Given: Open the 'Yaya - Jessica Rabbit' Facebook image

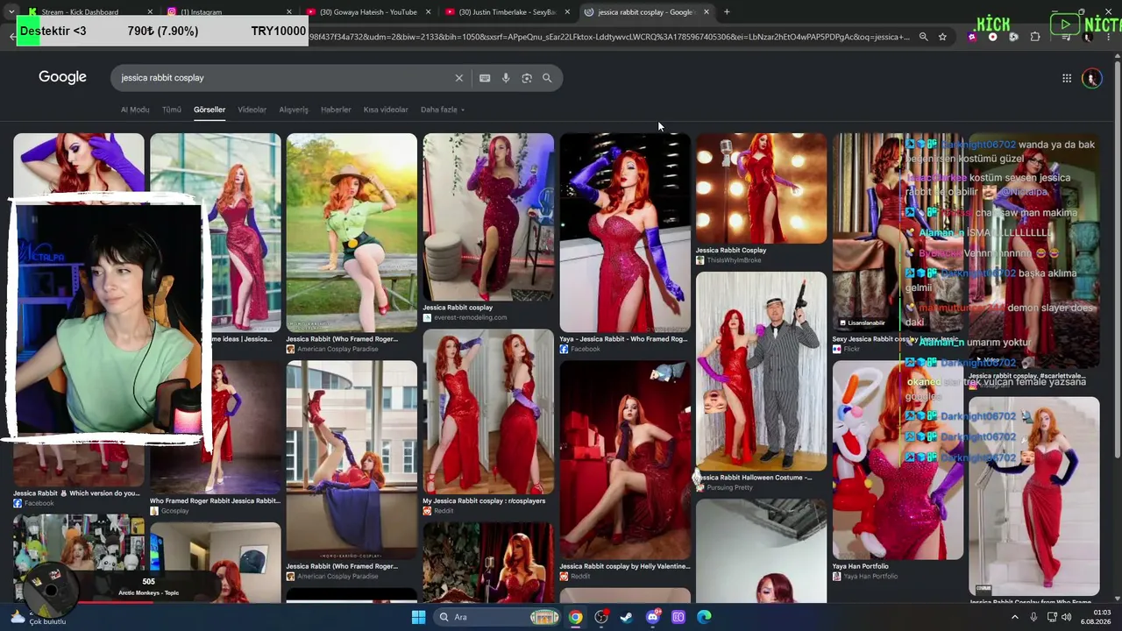Looking at the screenshot, I should [x=625, y=232].
